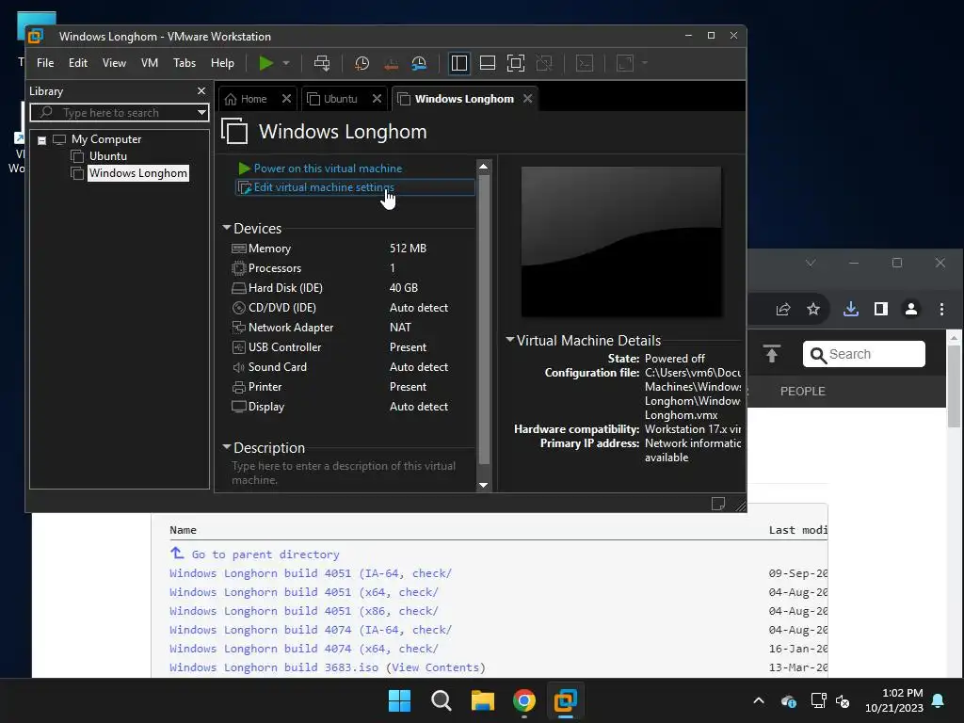Collapse the Devices section
Viewport: 964px width, 723px height.
(x=226, y=228)
